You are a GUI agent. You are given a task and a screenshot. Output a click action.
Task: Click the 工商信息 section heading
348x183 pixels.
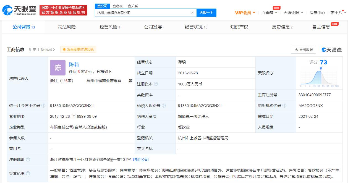point(15,49)
